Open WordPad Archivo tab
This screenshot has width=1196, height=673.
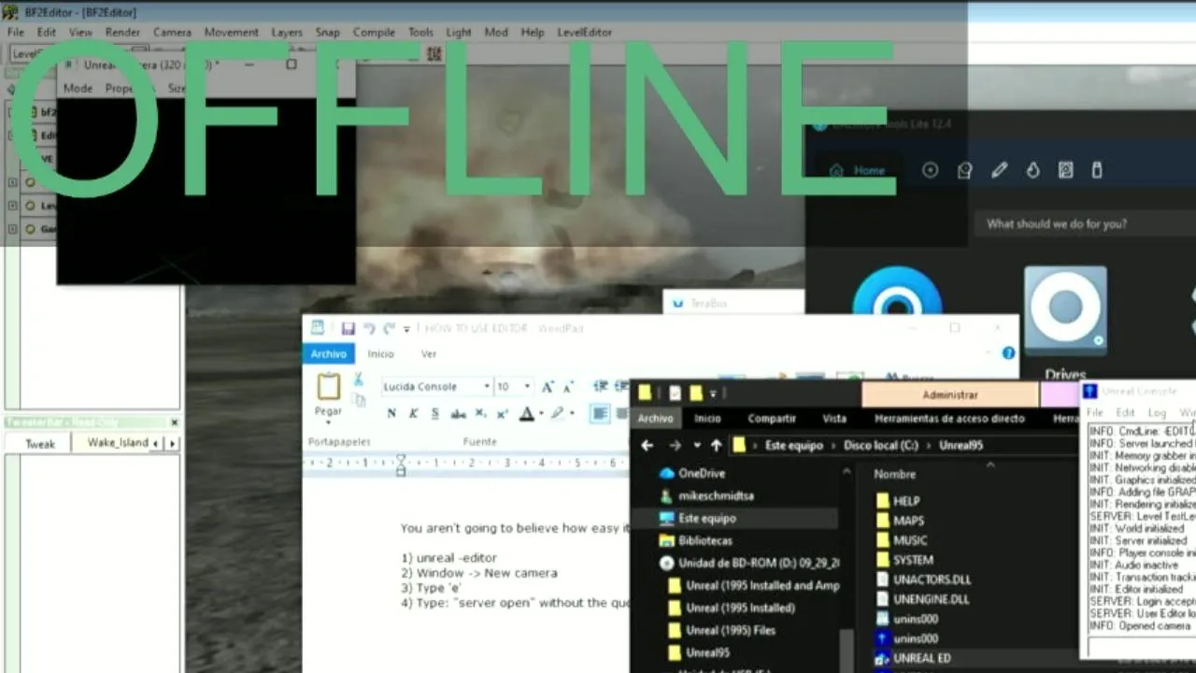(x=329, y=353)
